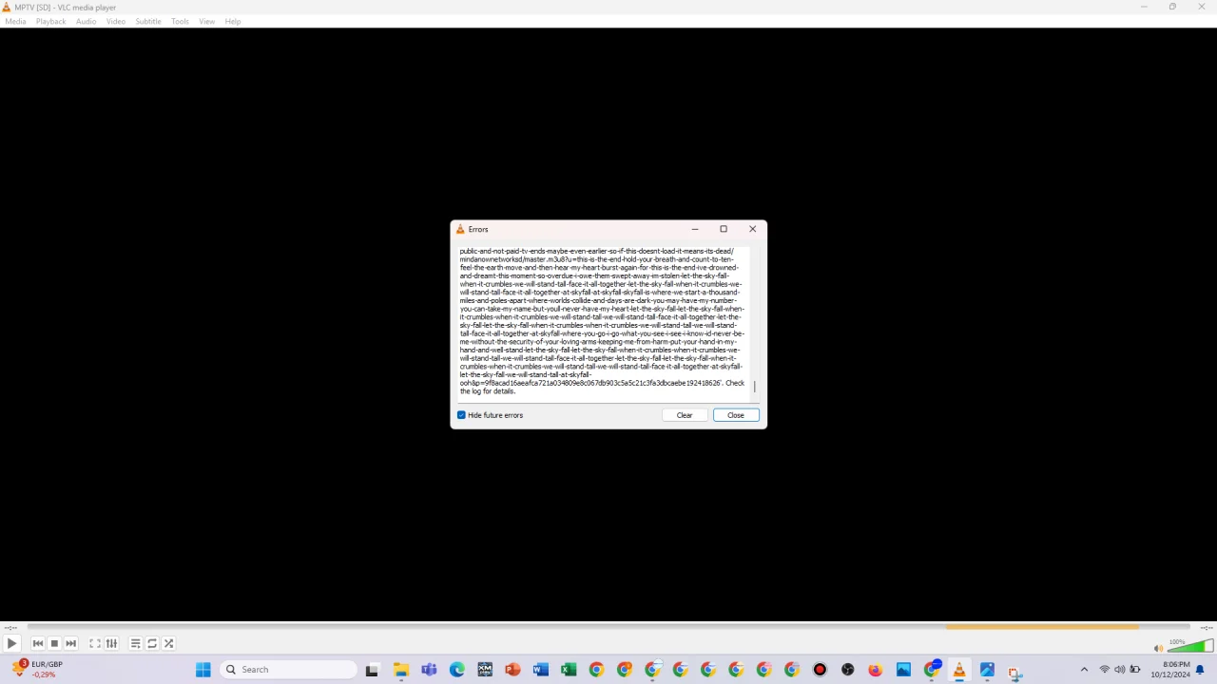Open Wi-Fi network settings in tray
Screen dimensions: 1217x684
point(1104,670)
